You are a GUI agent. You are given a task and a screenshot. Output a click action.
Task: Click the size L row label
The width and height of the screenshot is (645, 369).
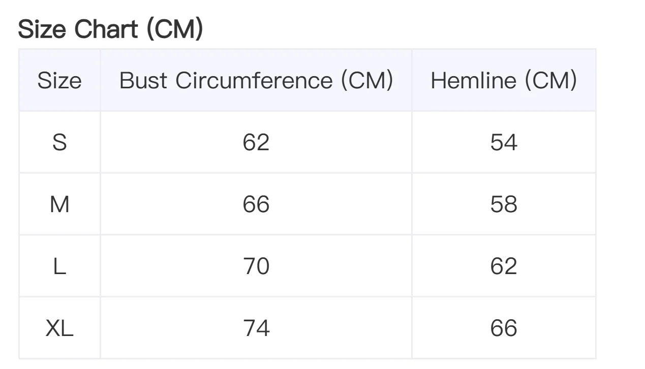pos(59,266)
